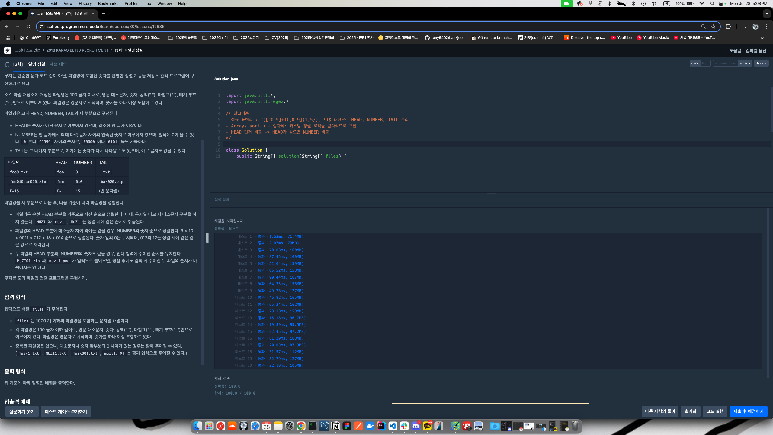The width and height of the screenshot is (773, 435).
Task: Open Docker from the dock
Action: [370, 426]
